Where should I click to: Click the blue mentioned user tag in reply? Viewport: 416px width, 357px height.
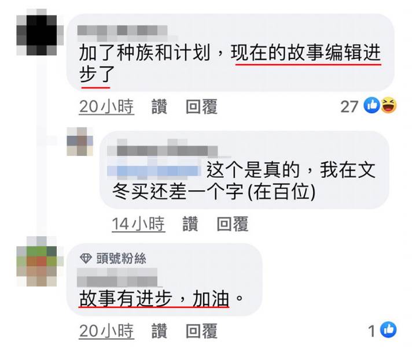pos(154,170)
